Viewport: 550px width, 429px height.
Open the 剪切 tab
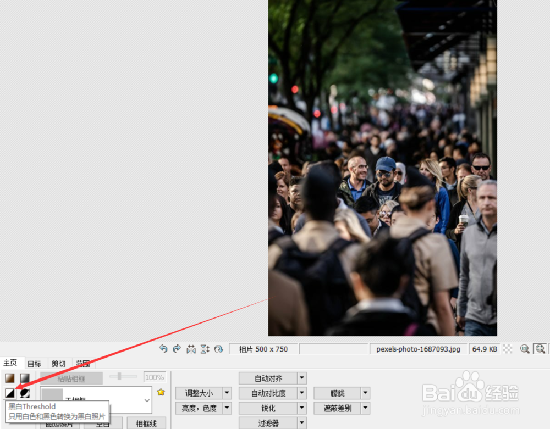pos(58,364)
